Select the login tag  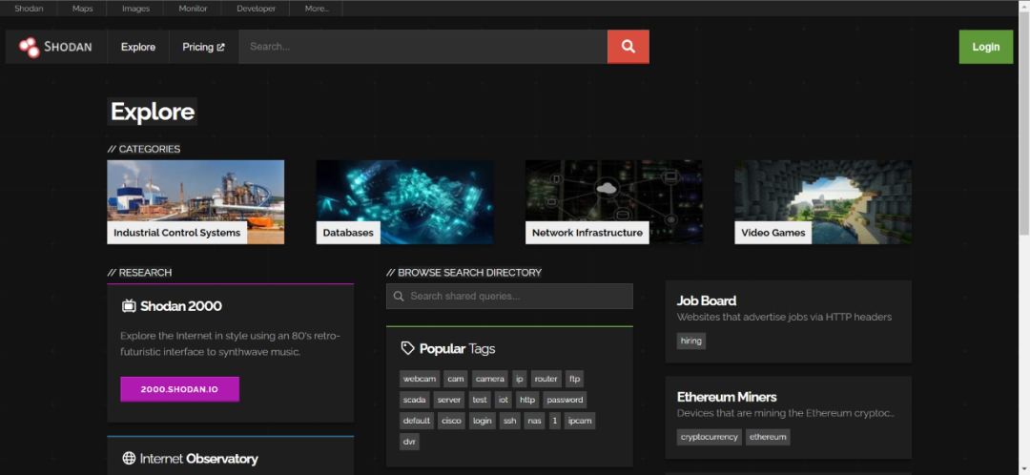(x=483, y=421)
